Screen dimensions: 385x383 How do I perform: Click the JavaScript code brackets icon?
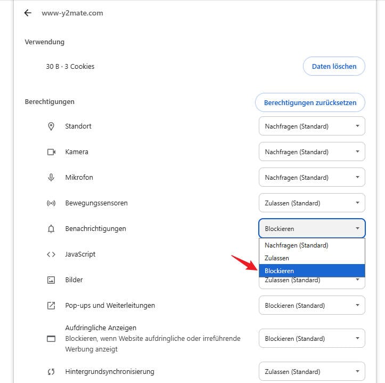coord(51,254)
